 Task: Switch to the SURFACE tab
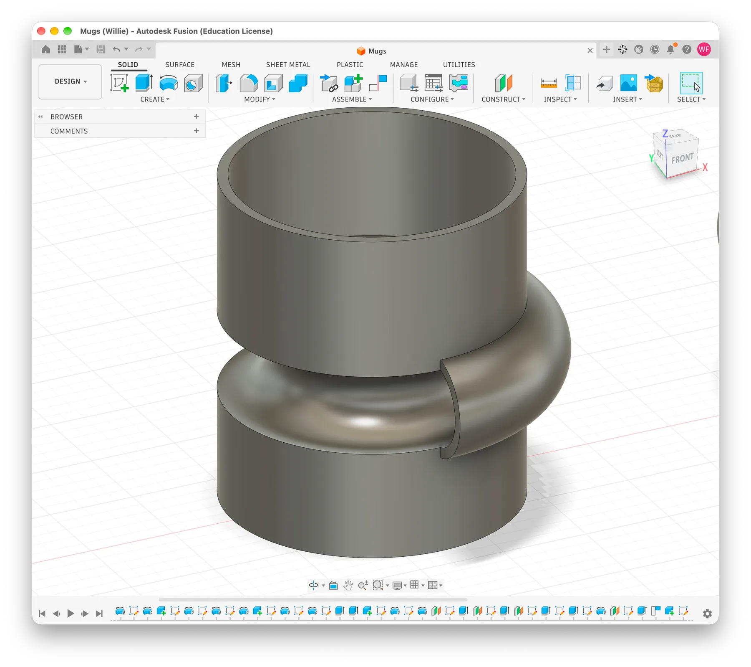[x=180, y=65]
